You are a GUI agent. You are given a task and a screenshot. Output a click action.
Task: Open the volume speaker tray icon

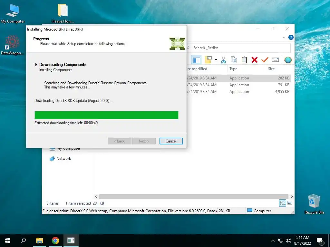(288, 241)
